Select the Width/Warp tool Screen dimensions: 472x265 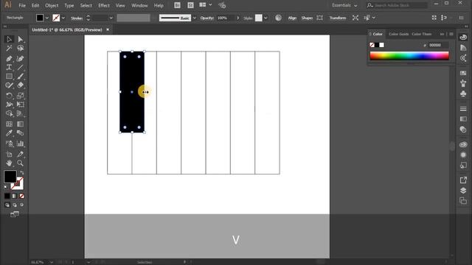tap(9, 105)
